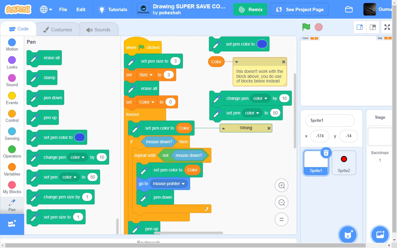The width and height of the screenshot is (397, 248).
Task: Open the Operators block category
Action: [x=12, y=152]
